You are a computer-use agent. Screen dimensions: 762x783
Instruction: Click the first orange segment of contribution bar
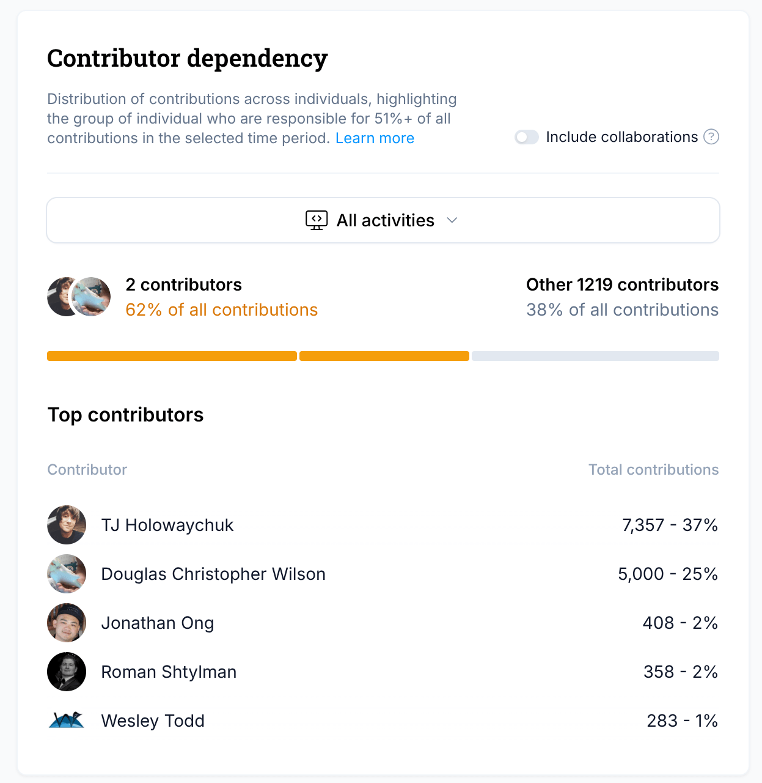coord(172,356)
